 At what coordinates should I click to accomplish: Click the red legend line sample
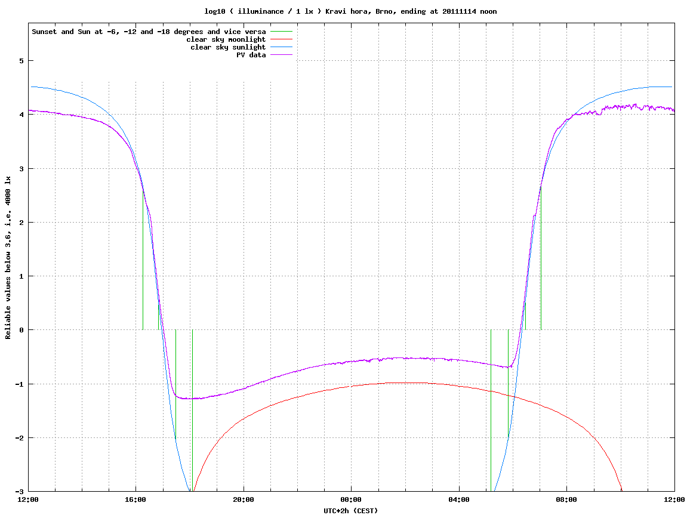coord(281,39)
